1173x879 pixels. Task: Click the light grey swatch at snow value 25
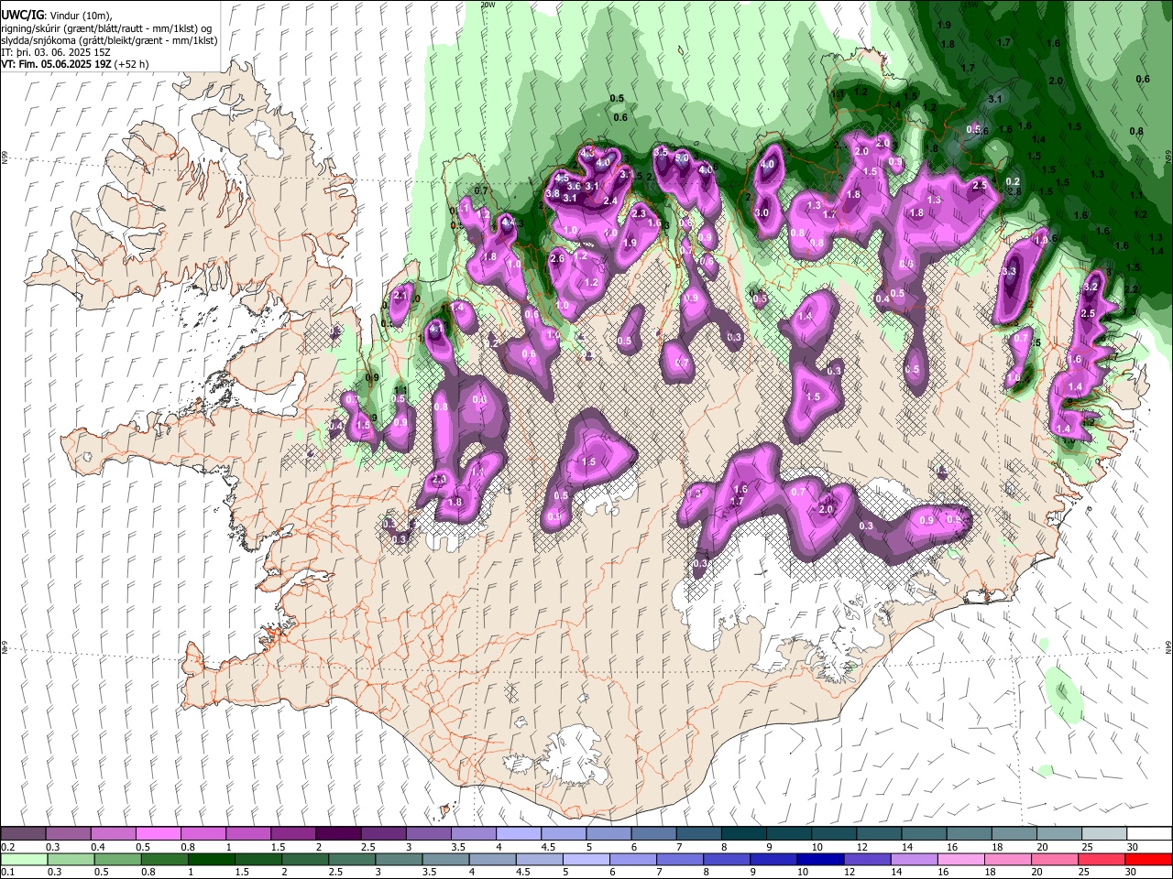pos(1105,833)
